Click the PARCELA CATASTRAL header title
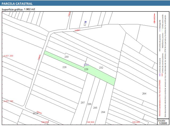The width and height of the screenshot is (170, 130). [x=17, y=4]
